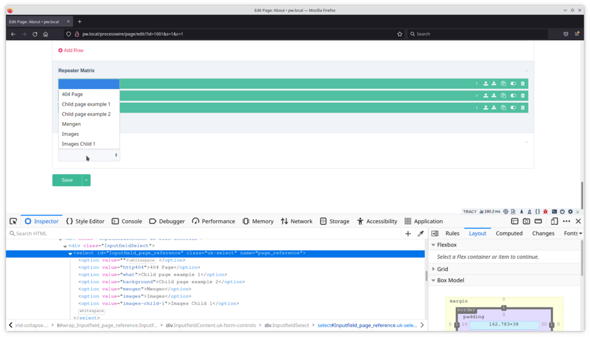
Task: Click the move-up icon on third matrix row
Action: 486,107
